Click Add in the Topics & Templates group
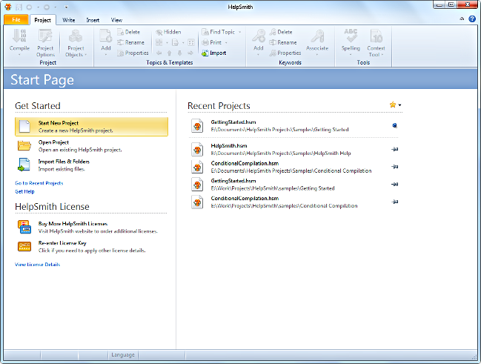Image resolution: width=481 pixels, height=364 pixels. coord(106,42)
